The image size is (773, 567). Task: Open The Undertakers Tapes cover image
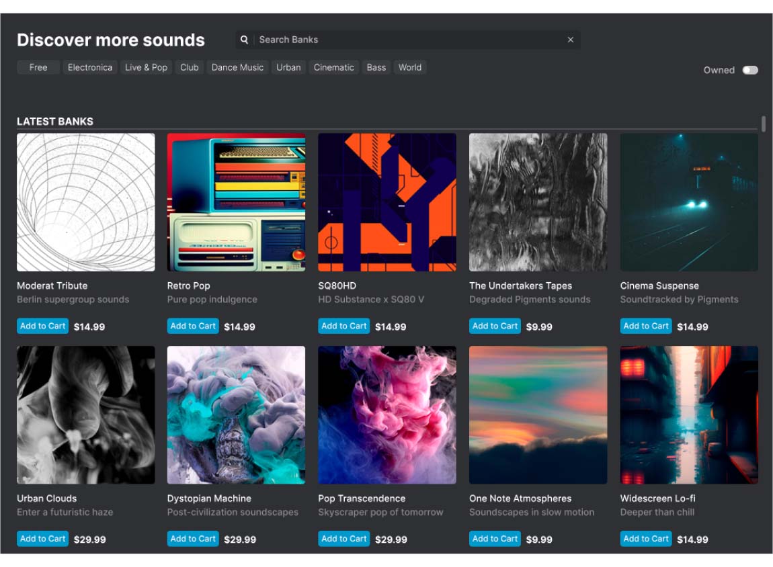[x=538, y=202]
